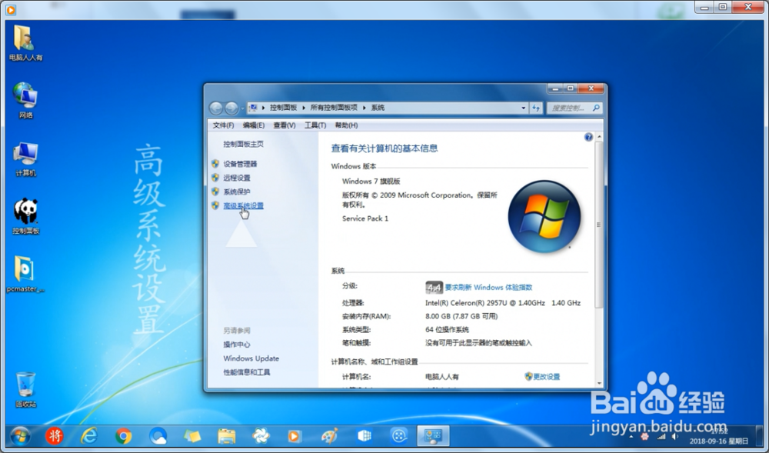Expand the breadcrumb arrow after 控制面板
This screenshot has height=453, width=769.
click(x=304, y=108)
